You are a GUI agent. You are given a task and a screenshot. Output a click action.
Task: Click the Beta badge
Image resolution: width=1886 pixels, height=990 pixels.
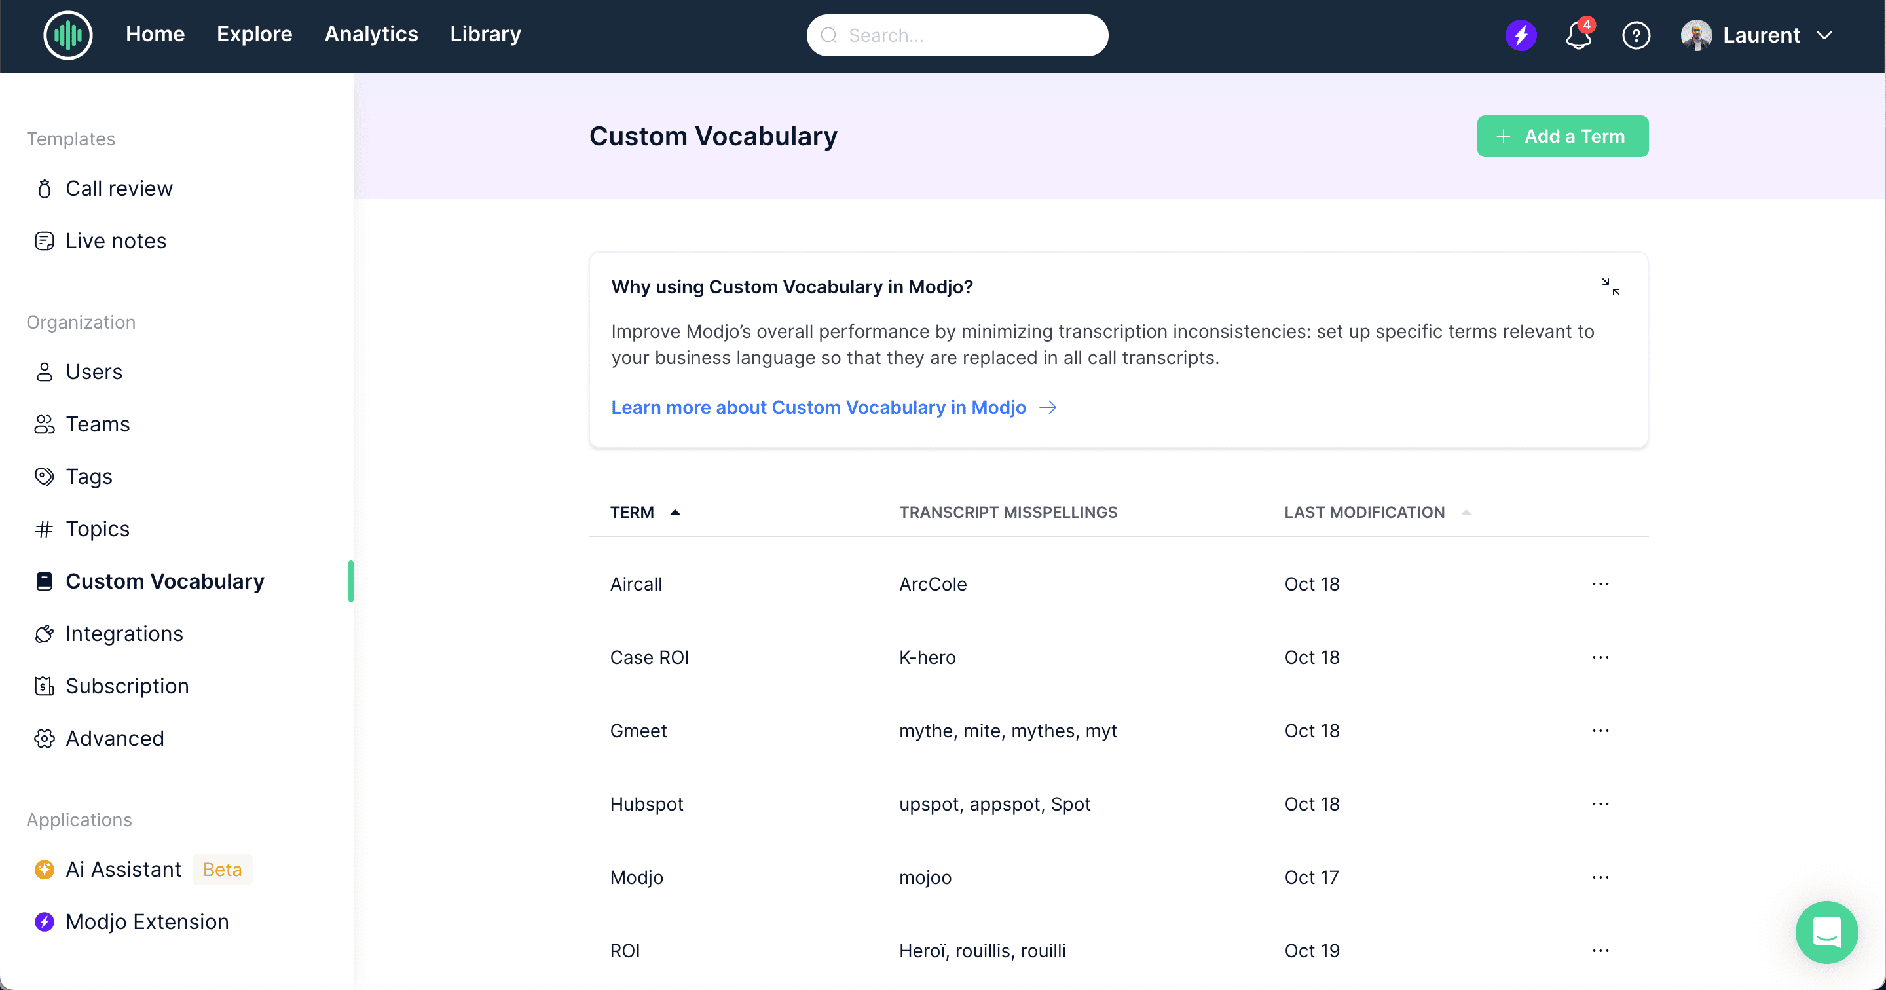pos(222,869)
